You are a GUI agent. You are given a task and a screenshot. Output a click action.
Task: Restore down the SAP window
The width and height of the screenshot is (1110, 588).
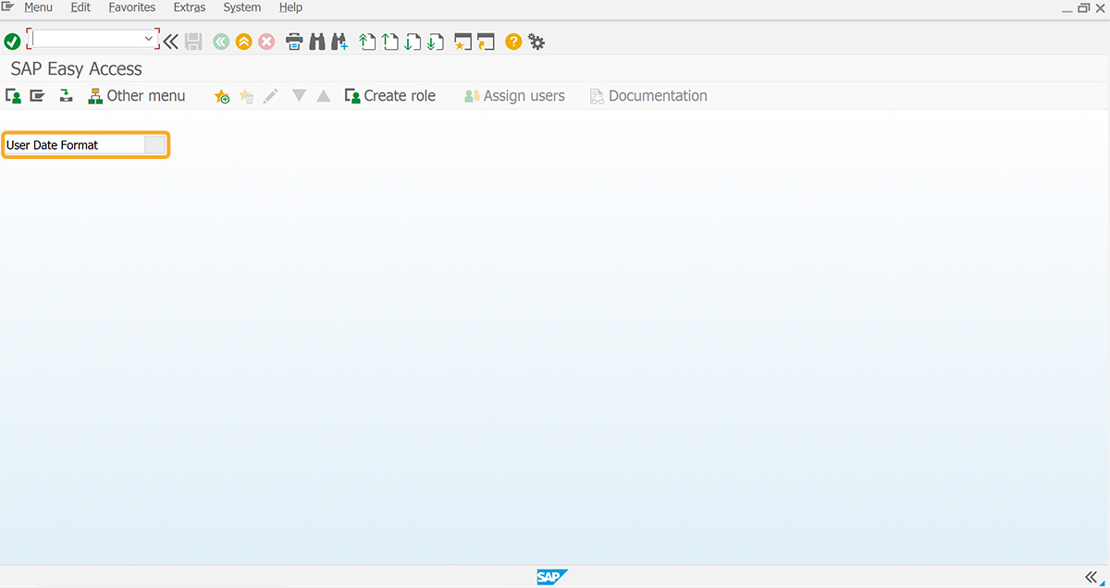pyautogui.click(x=1083, y=7)
